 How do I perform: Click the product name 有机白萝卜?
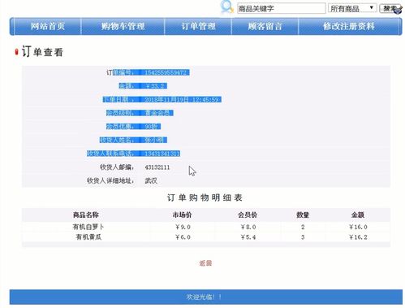88,227
